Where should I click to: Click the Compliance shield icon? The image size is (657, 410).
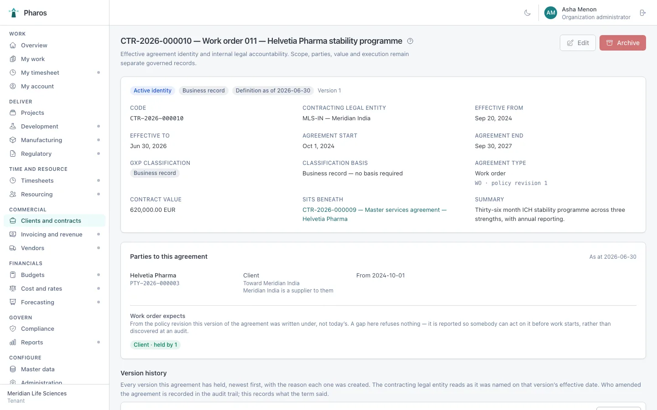coord(13,329)
